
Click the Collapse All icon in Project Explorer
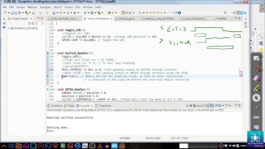coord(30,24)
